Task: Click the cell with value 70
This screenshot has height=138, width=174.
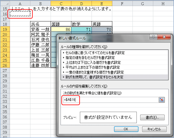Action: click(x=102, y=29)
